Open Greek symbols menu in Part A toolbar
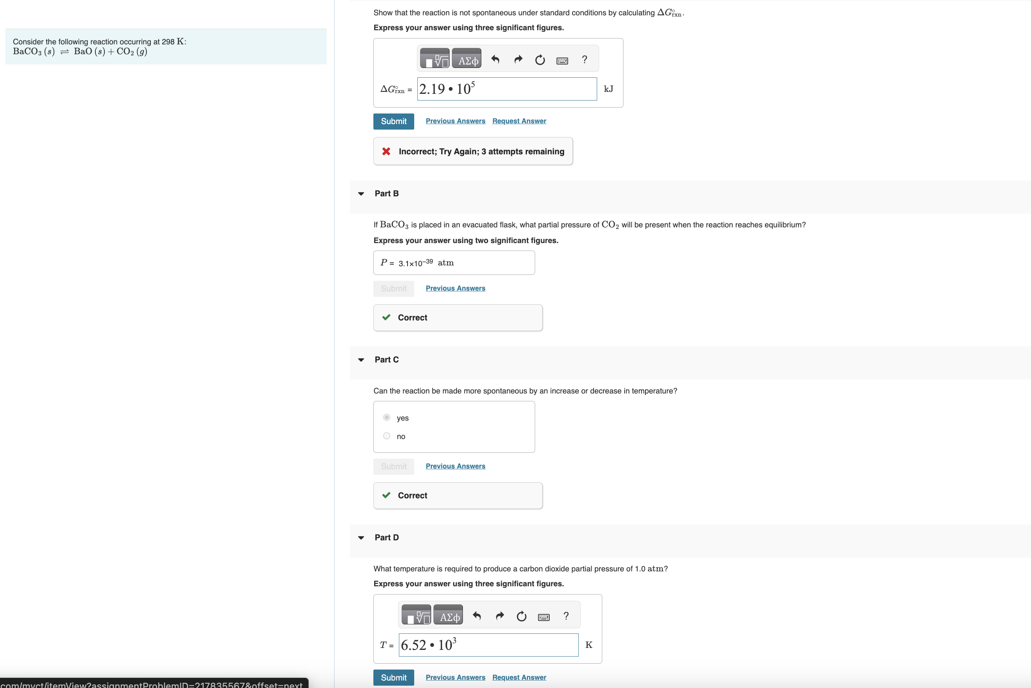The image size is (1031, 688). 466,59
